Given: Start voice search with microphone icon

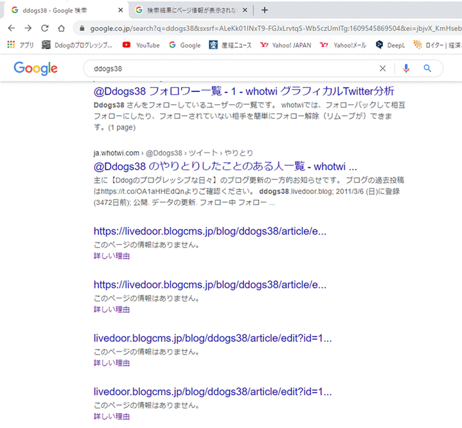Looking at the screenshot, I should tap(406, 69).
